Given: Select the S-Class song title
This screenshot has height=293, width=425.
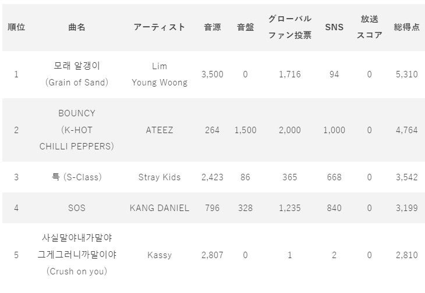Looking at the screenshot, I should pos(76,177).
